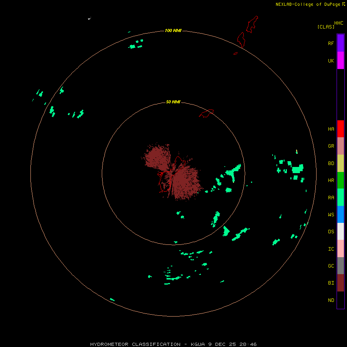Click the blue WS legend swatch
Screen dimensions: 347x347
click(x=340, y=214)
